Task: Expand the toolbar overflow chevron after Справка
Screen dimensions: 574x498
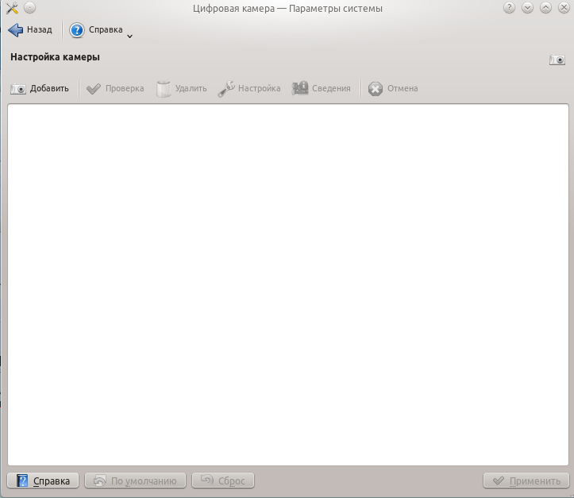Action: [x=129, y=36]
